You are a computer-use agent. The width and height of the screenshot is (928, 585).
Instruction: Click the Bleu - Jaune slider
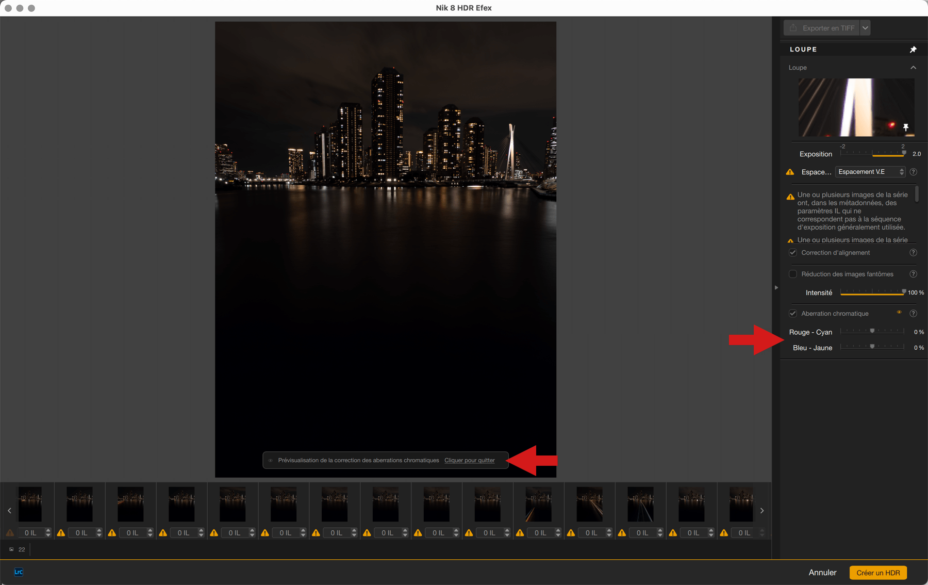pyautogui.click(x=872, y=347)
